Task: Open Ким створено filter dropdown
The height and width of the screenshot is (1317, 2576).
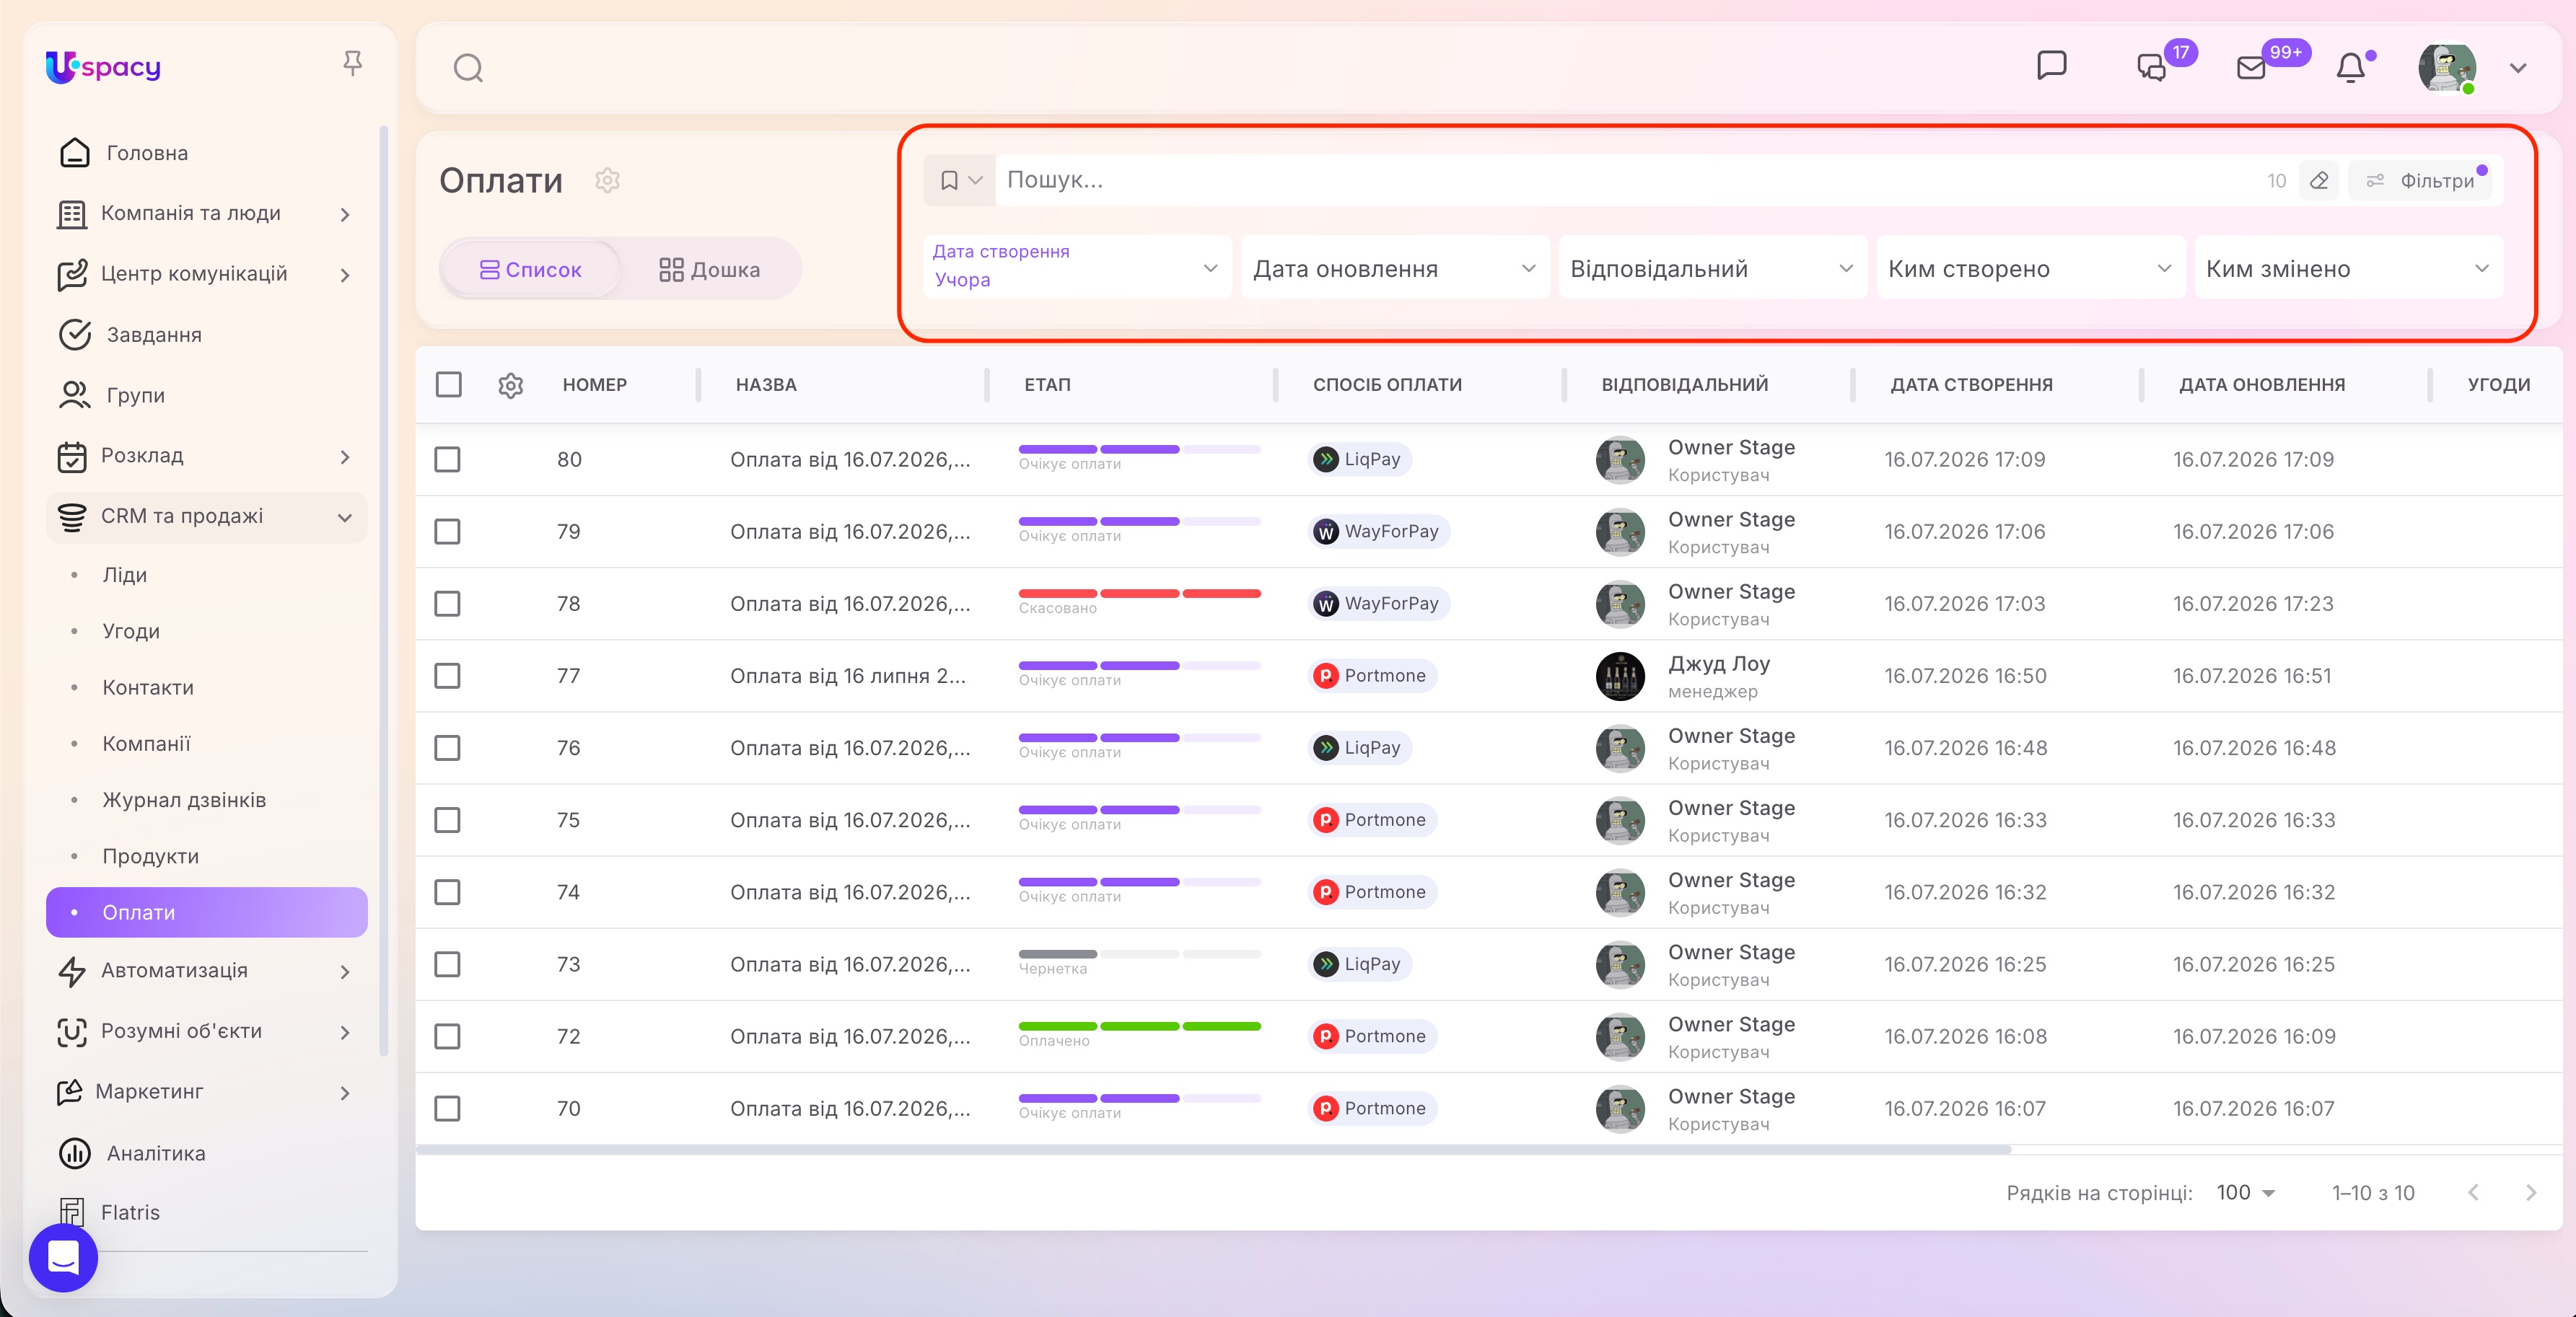Action: click(2030, 267)
